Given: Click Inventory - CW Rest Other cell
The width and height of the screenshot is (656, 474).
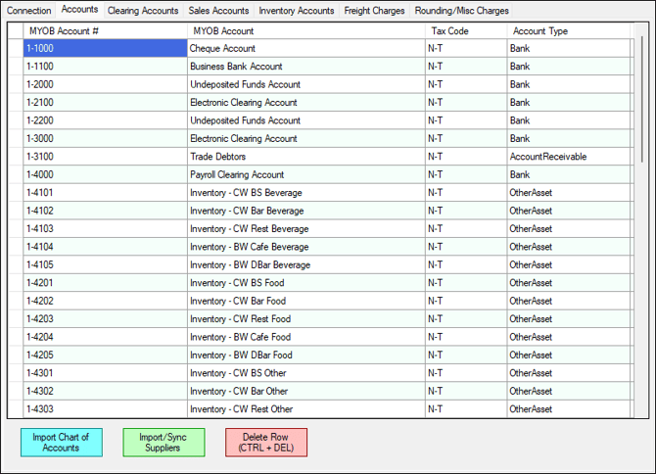Looking at the screenshot, I should coord(305,408).
